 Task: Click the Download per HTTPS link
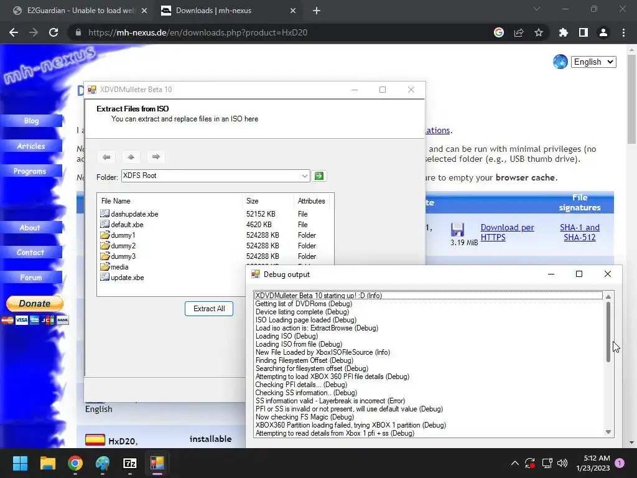click(507, 233)
